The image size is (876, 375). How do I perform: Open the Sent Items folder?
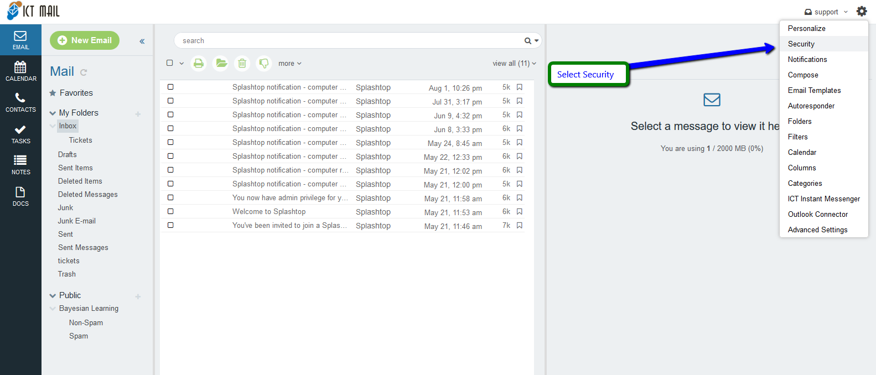pyautogui.click(x=75, y=168)
